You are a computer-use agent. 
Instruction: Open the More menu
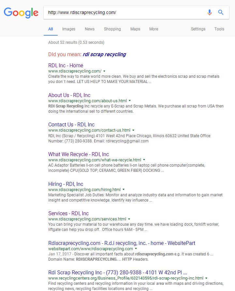(154, 29)
